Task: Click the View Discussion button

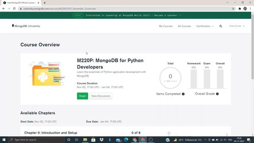Action: [101, 96]
